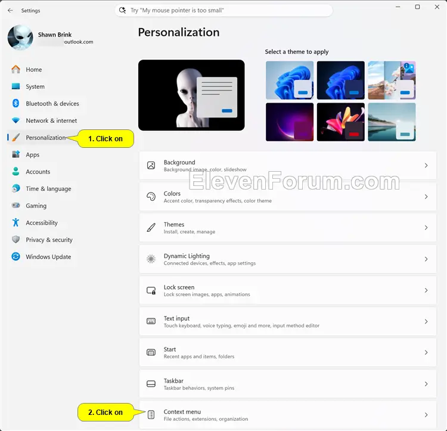Image resolution: width=447 pixels, height=431 pixels.
Task: Apply the teal lake Flow theme
Action: 392,122
